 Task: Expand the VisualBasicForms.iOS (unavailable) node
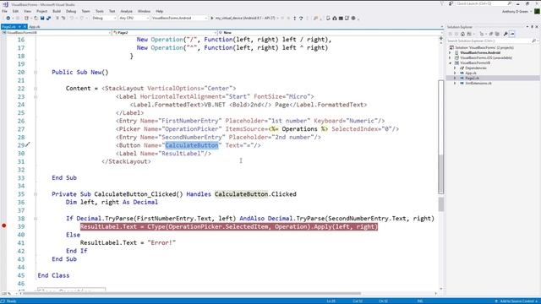click(450, 58)
